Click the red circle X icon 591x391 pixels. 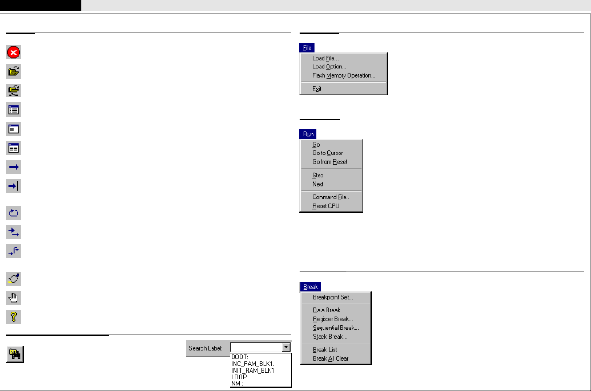pos(14,52)
